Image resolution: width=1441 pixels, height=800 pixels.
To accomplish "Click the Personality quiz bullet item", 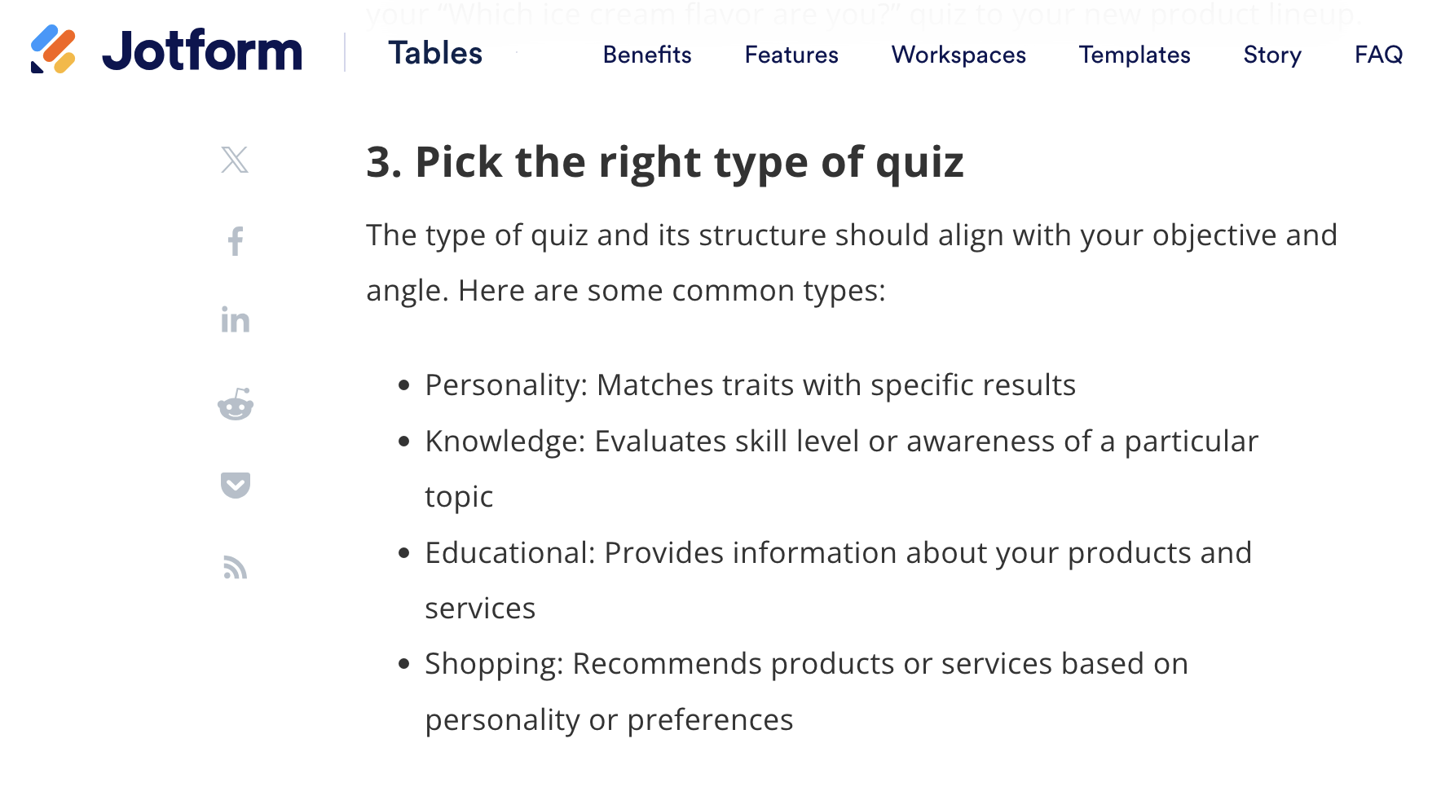I will click(x=750, y=385).
